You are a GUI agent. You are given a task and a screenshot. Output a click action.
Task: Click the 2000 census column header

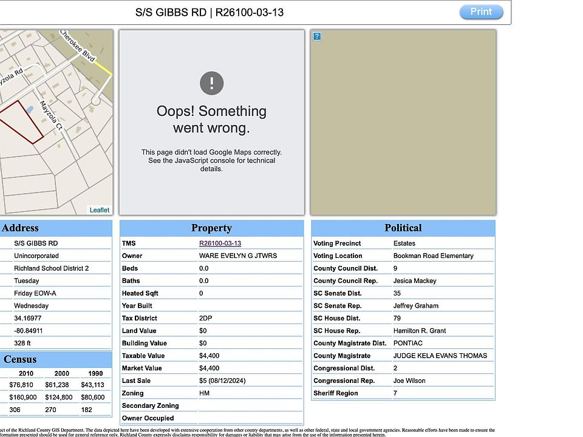tap(62, 373)
